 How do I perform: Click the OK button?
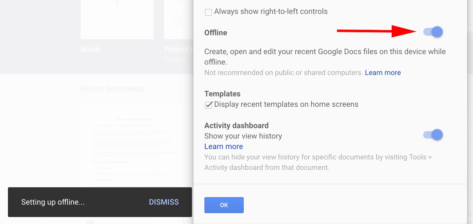pyautogui.click(x=224, y=205)
